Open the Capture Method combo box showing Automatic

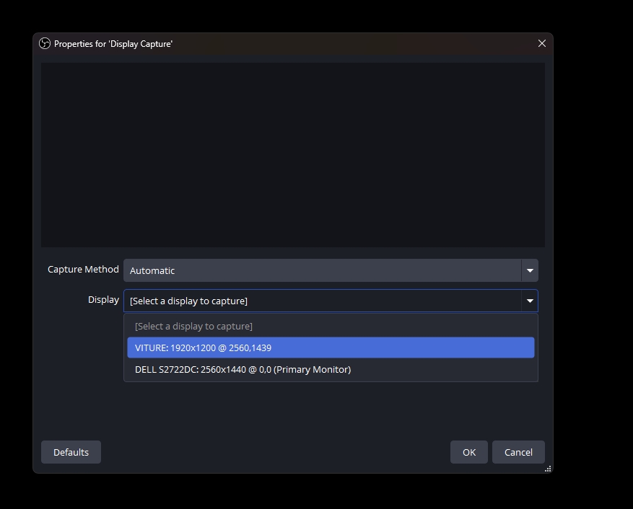322,270
